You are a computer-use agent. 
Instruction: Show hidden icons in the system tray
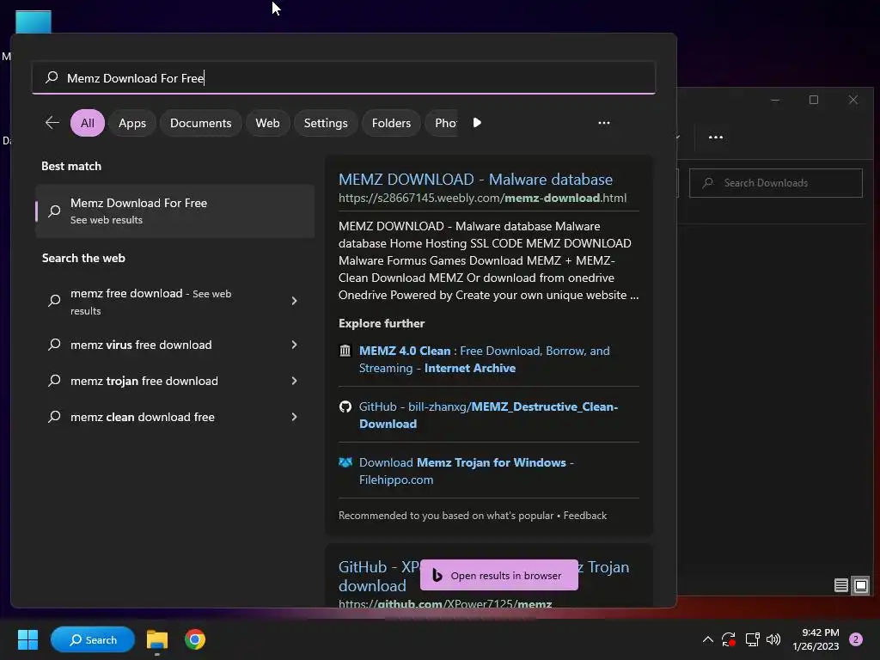[708, 639]
